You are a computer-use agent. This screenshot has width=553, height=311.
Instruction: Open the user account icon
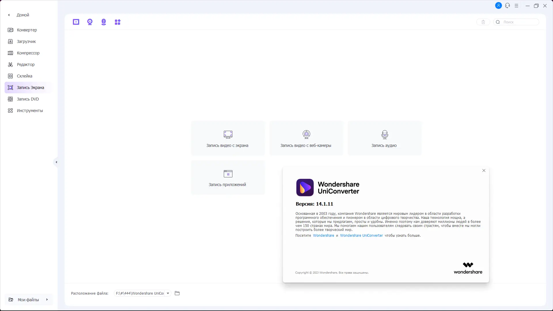pyautogui.click(x=498, y=5)
